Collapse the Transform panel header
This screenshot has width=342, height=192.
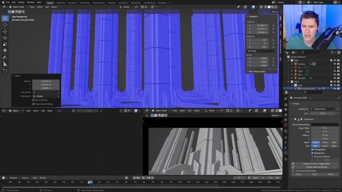[253, 17]
